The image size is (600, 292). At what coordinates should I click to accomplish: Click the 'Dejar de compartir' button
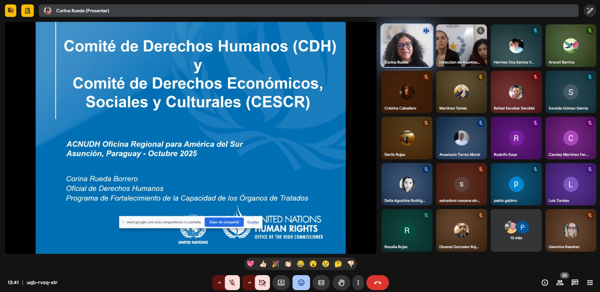tap(224, 222)
